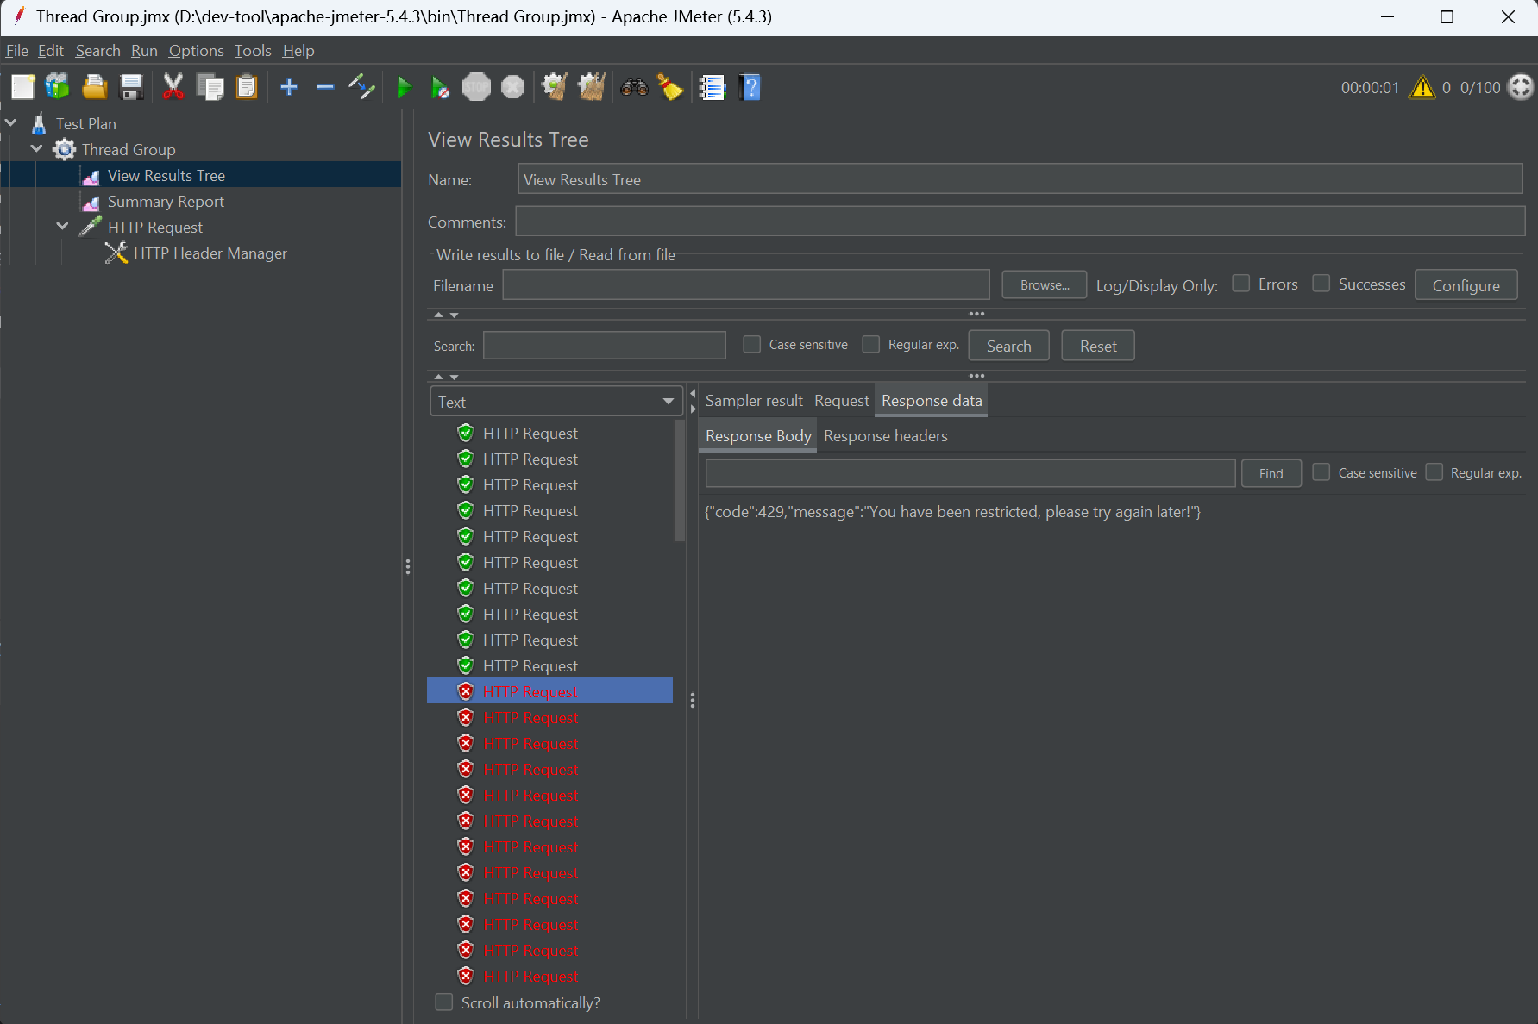The height and width of the screenshot is (1024, 1538).
Task: Open the Text renderer dropdown
Action: tap(556, 402)
